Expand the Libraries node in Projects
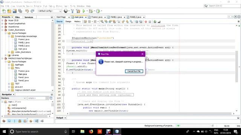 coord(6,55)
